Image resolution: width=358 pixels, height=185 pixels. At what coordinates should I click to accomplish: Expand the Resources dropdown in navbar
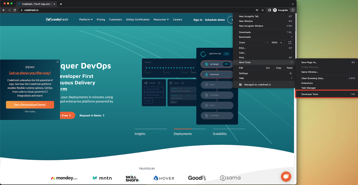[x=161, y=20]
